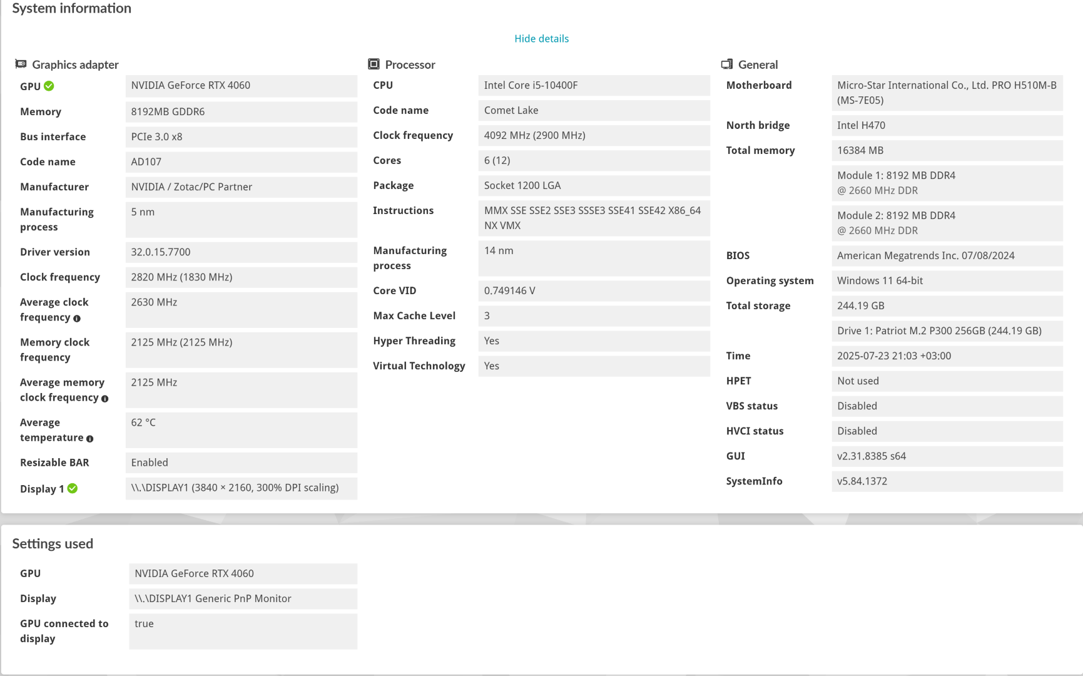Image resolution: width=1083 pixels, height=676 pixels.
Task: Click the green checkmark next to GPU
Action: [49, 86]
